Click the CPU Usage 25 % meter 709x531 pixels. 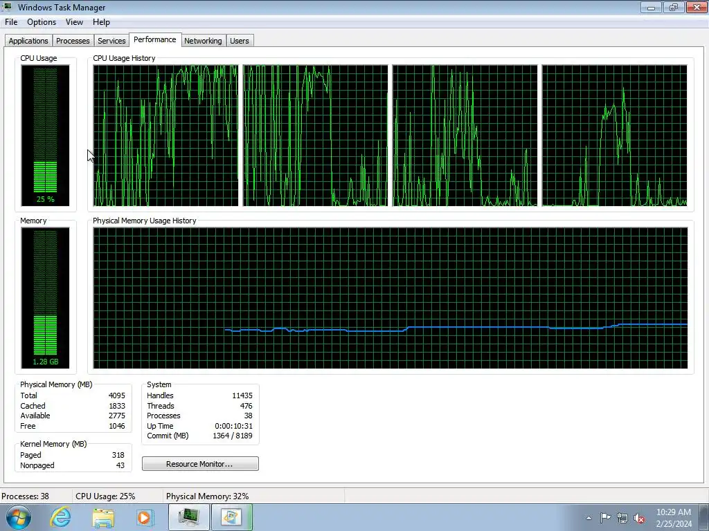pos(45,136)
